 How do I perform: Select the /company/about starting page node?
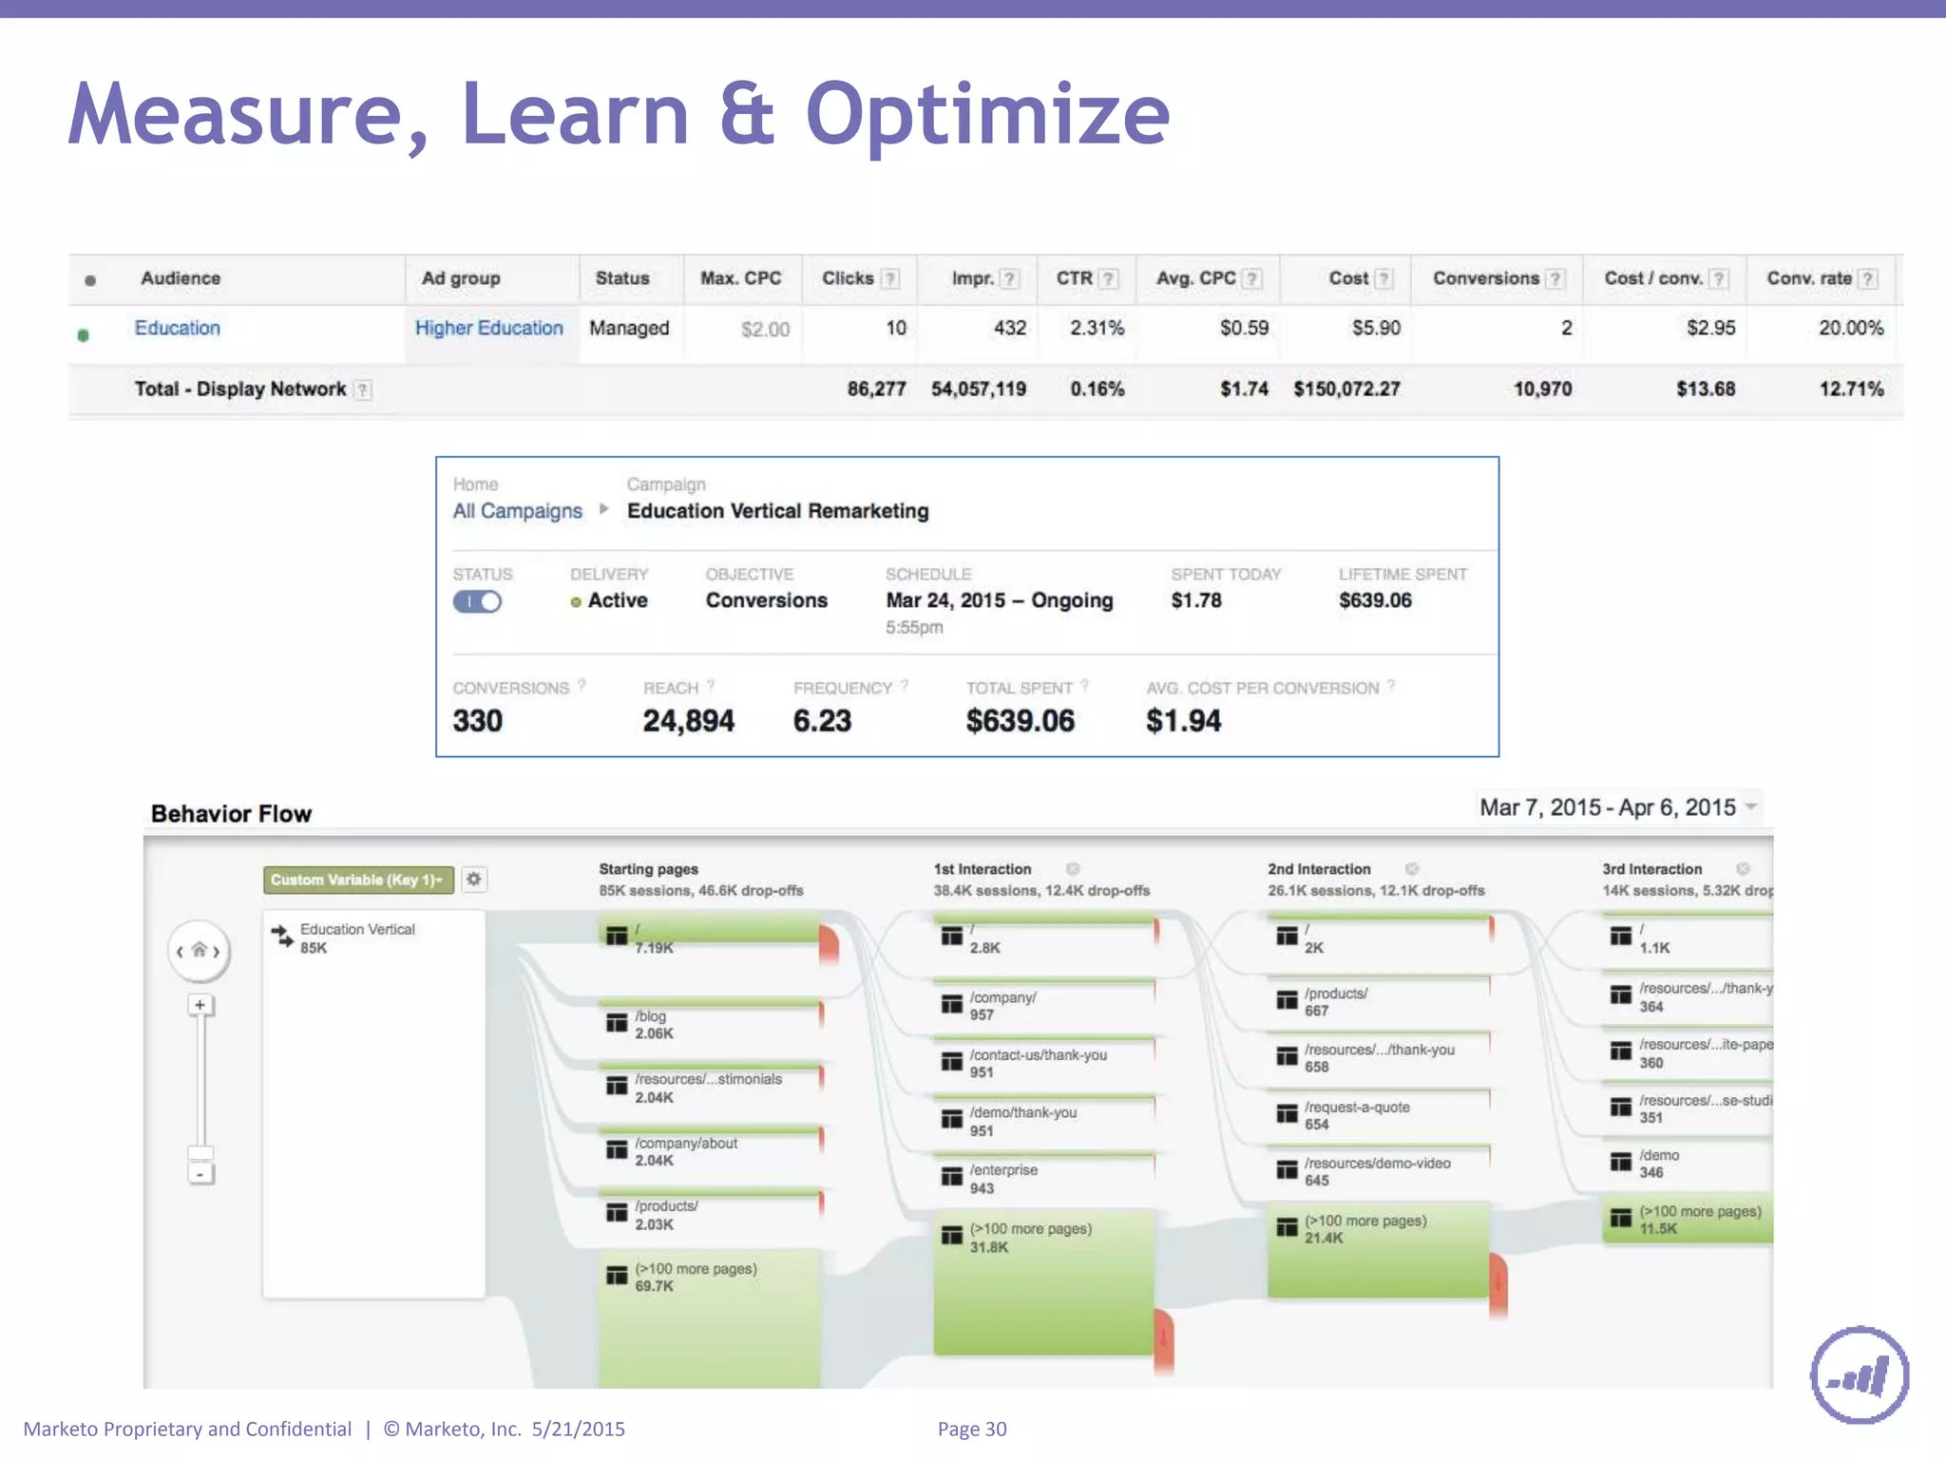click(710, 1147)
